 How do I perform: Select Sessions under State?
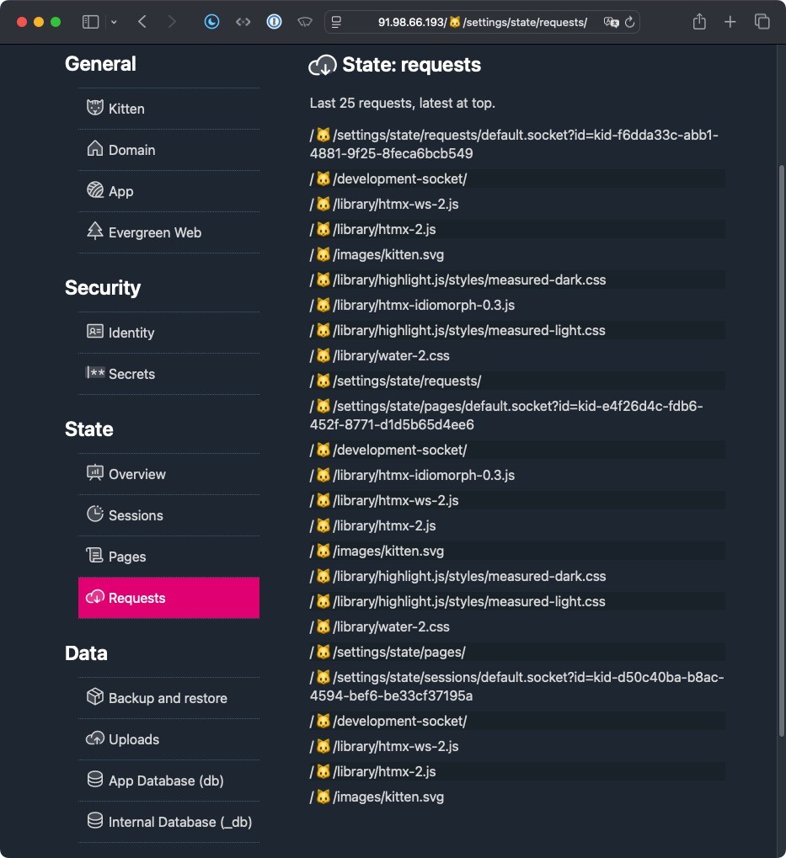pos(135,515)
